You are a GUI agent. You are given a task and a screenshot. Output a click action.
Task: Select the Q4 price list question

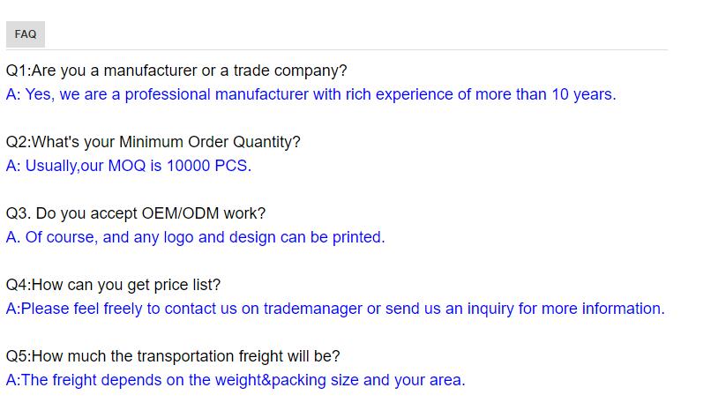(113, 285)
